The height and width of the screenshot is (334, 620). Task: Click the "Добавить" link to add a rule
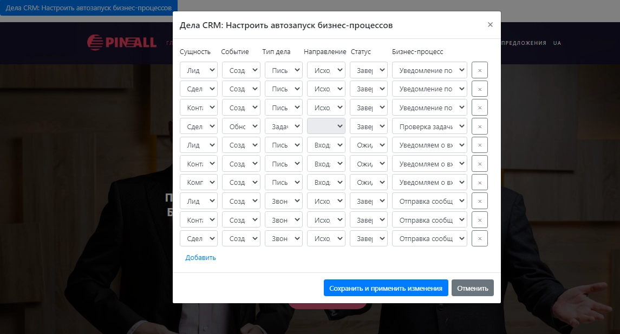200,258
